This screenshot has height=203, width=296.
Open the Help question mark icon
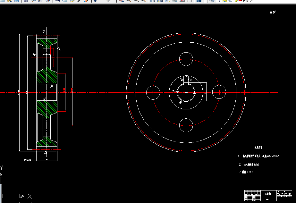(199, 1)
